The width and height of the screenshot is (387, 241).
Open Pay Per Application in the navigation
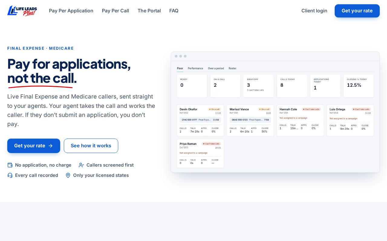point(71,11)
